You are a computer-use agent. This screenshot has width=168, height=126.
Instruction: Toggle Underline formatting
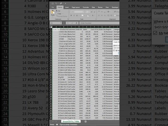click(x=77, y=15)
